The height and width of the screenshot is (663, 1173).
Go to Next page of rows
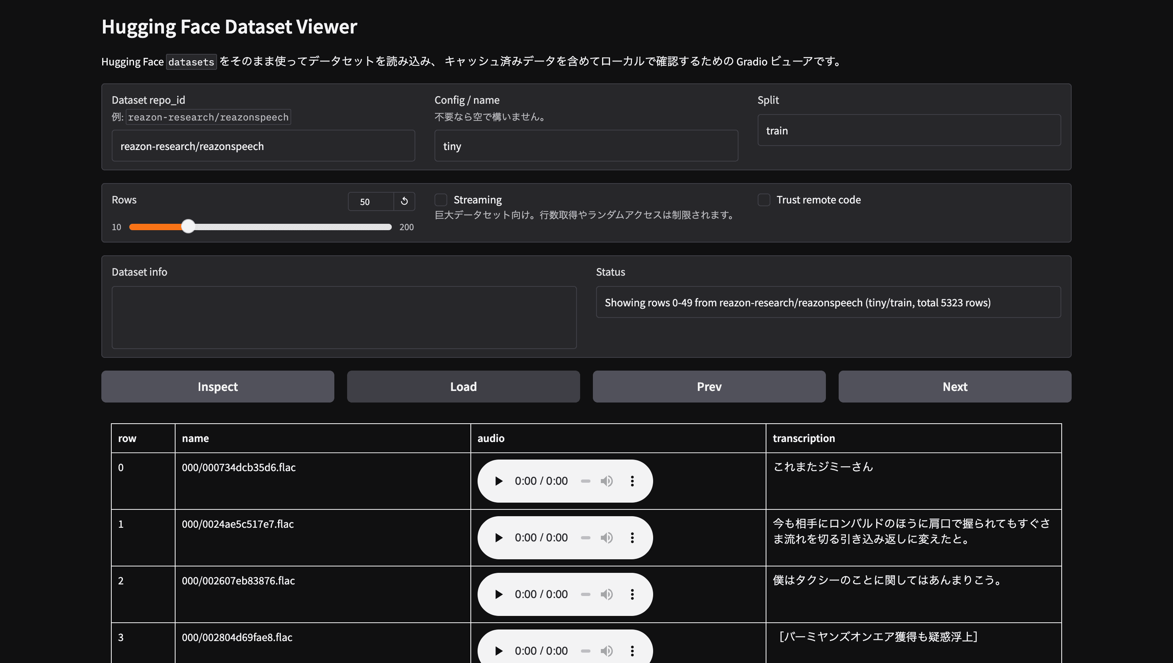click(955, 387)
